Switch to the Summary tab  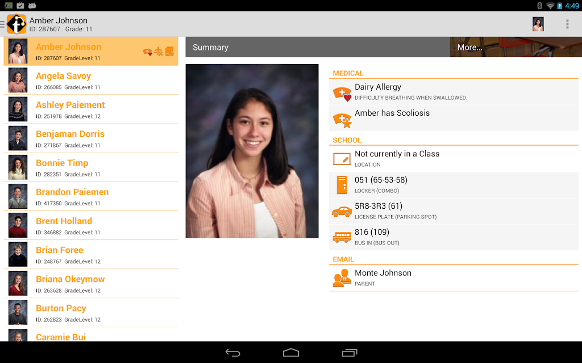318,47
